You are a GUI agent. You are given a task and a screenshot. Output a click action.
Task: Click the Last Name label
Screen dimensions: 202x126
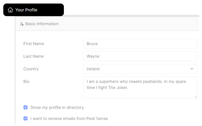[34, 56]
